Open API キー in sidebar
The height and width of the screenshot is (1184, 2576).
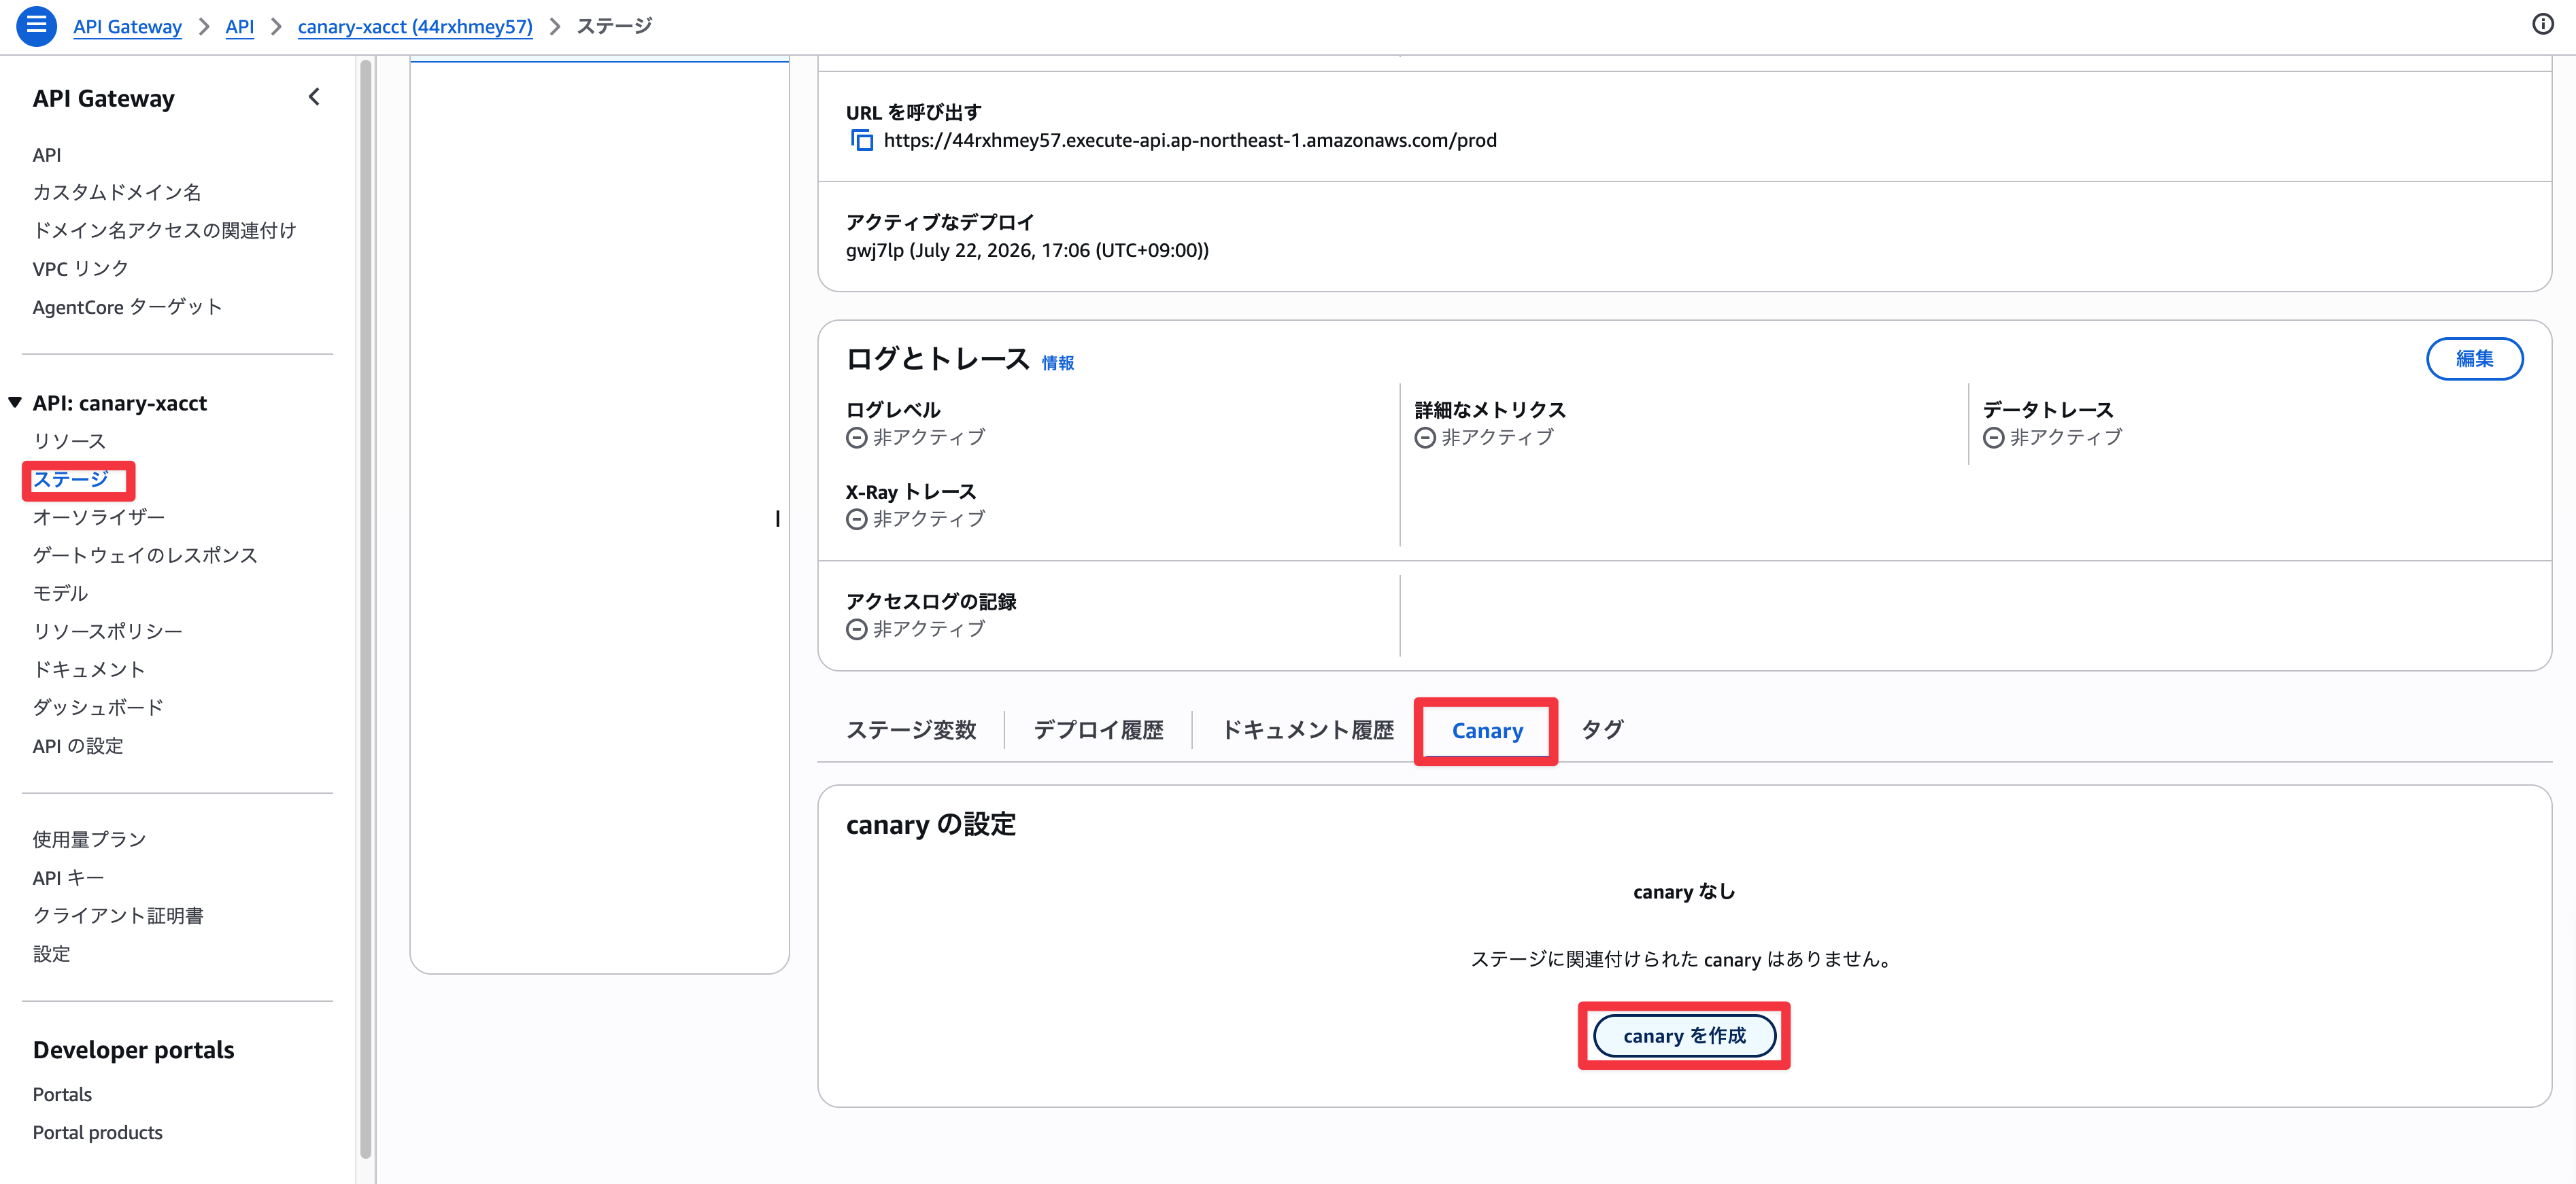[x=68, y=877]
